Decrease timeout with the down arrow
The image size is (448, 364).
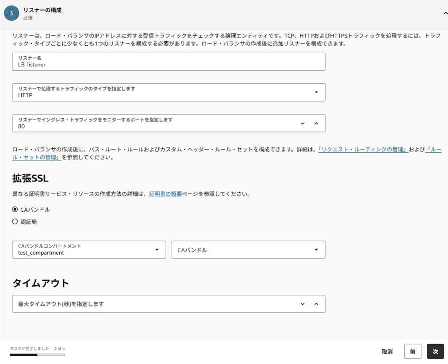[302, 304]
